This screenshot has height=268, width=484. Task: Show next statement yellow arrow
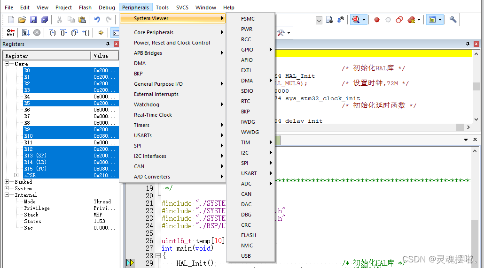[x=101, y=33]
